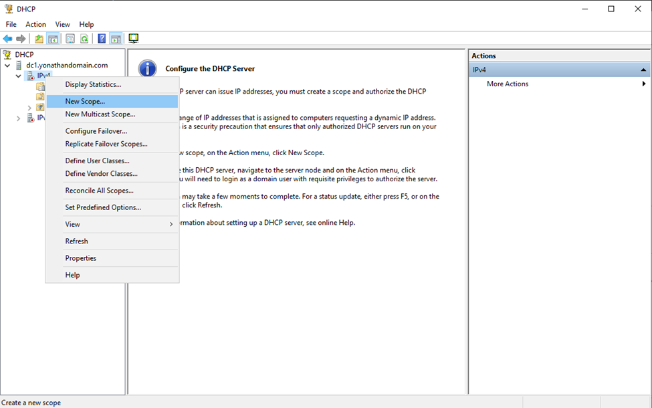Collapse the IPv4 section in Actions pane
The image size is (652, 408).
(x=643, y=70)
